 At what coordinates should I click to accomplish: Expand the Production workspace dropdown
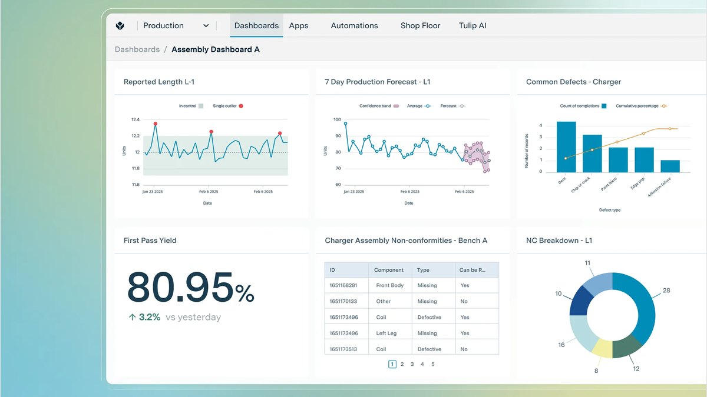click(x=176, y=26)
